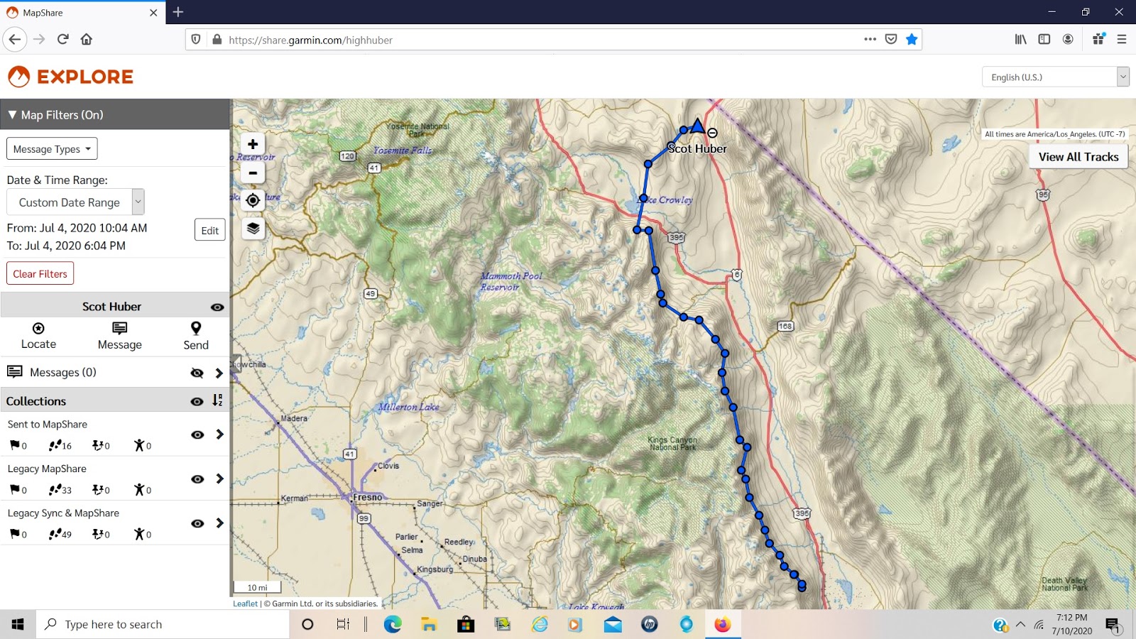1136x639 pixels.
Task: Hide Sent to MapShare collection
Action: pyautogui.click(x=197, y=435)
